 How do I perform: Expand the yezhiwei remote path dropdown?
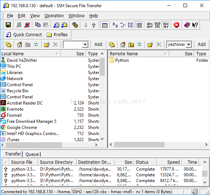pos(188,45)
